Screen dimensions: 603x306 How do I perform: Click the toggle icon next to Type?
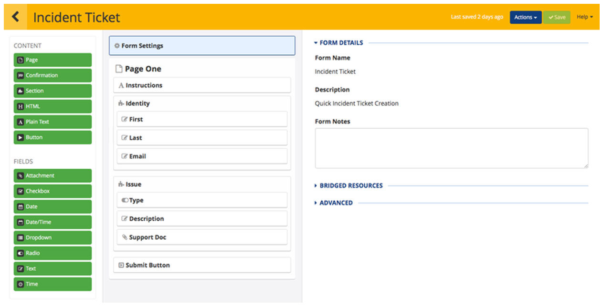click(x=125, y=200)
